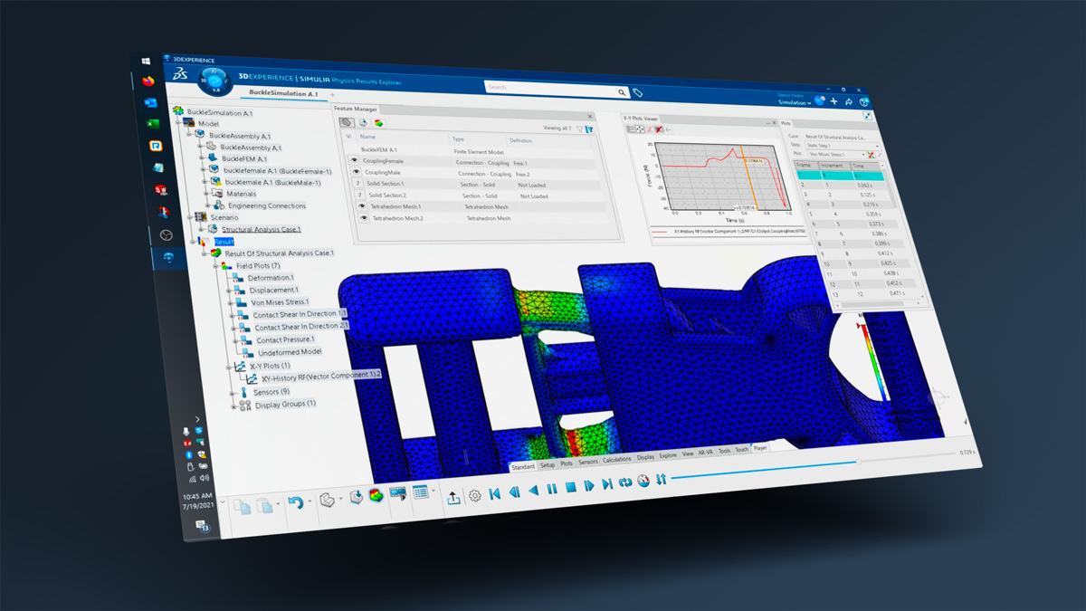Toggle visibility of Solid Section.1
Image resolution: width=1086 pixels, height=611 pixels.
pos(358,184)
